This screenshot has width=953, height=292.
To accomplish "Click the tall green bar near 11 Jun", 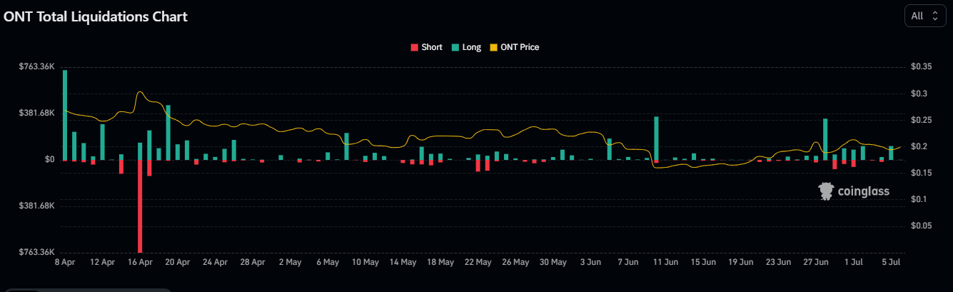I will pos(655,138).
